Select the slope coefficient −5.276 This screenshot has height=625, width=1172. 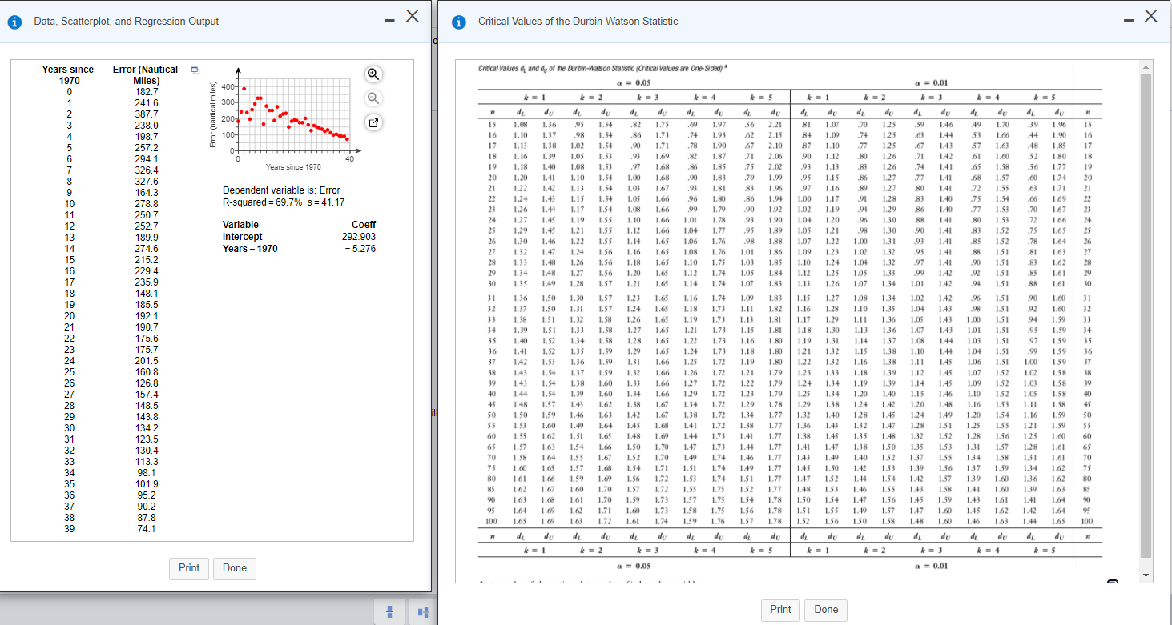360,249
